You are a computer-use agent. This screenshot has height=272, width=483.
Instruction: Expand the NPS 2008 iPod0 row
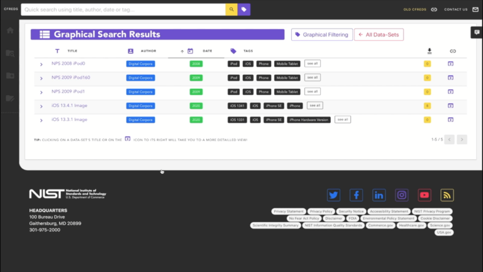pyautogui.click(x=42, y=64)
